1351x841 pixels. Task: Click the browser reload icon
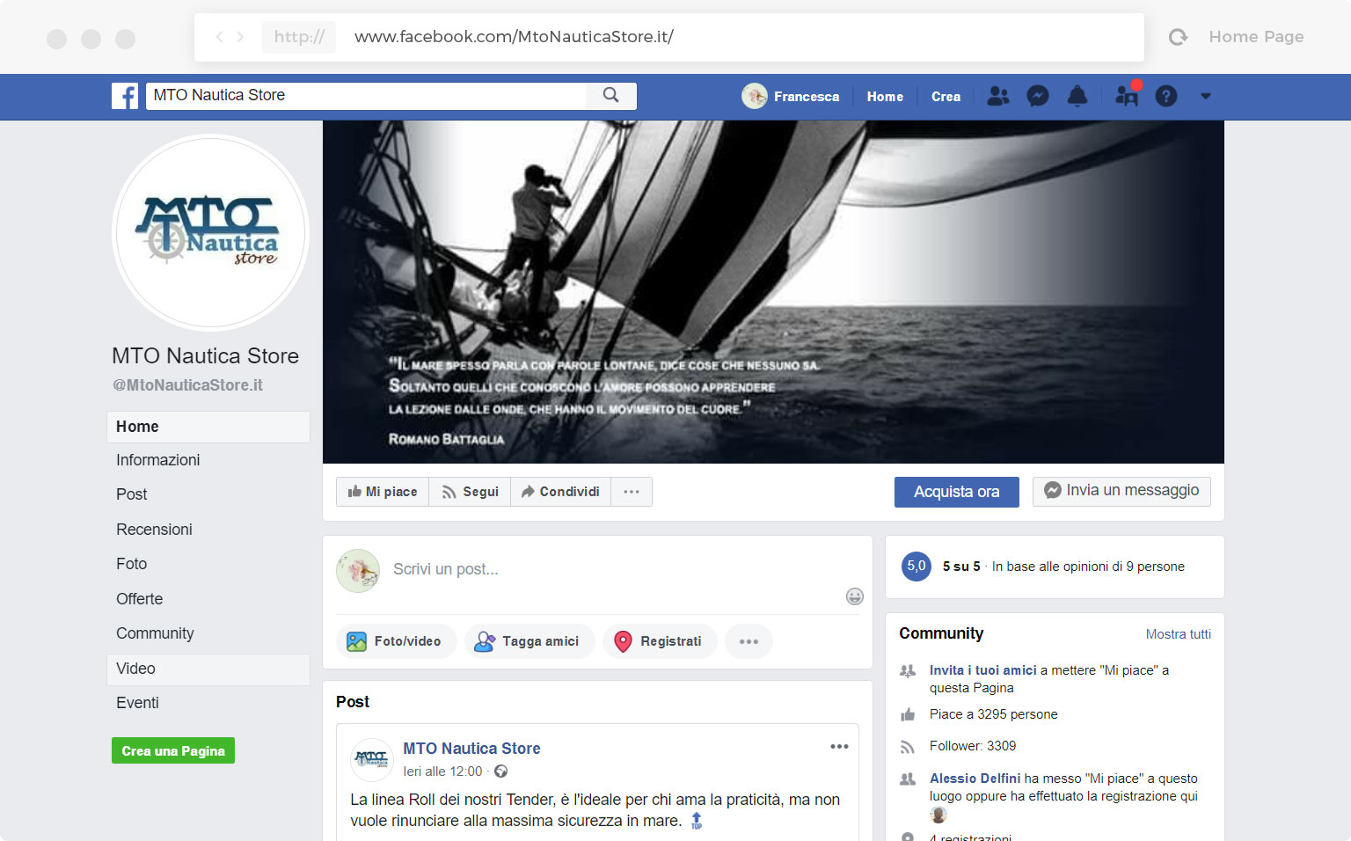click(1178, 37)
